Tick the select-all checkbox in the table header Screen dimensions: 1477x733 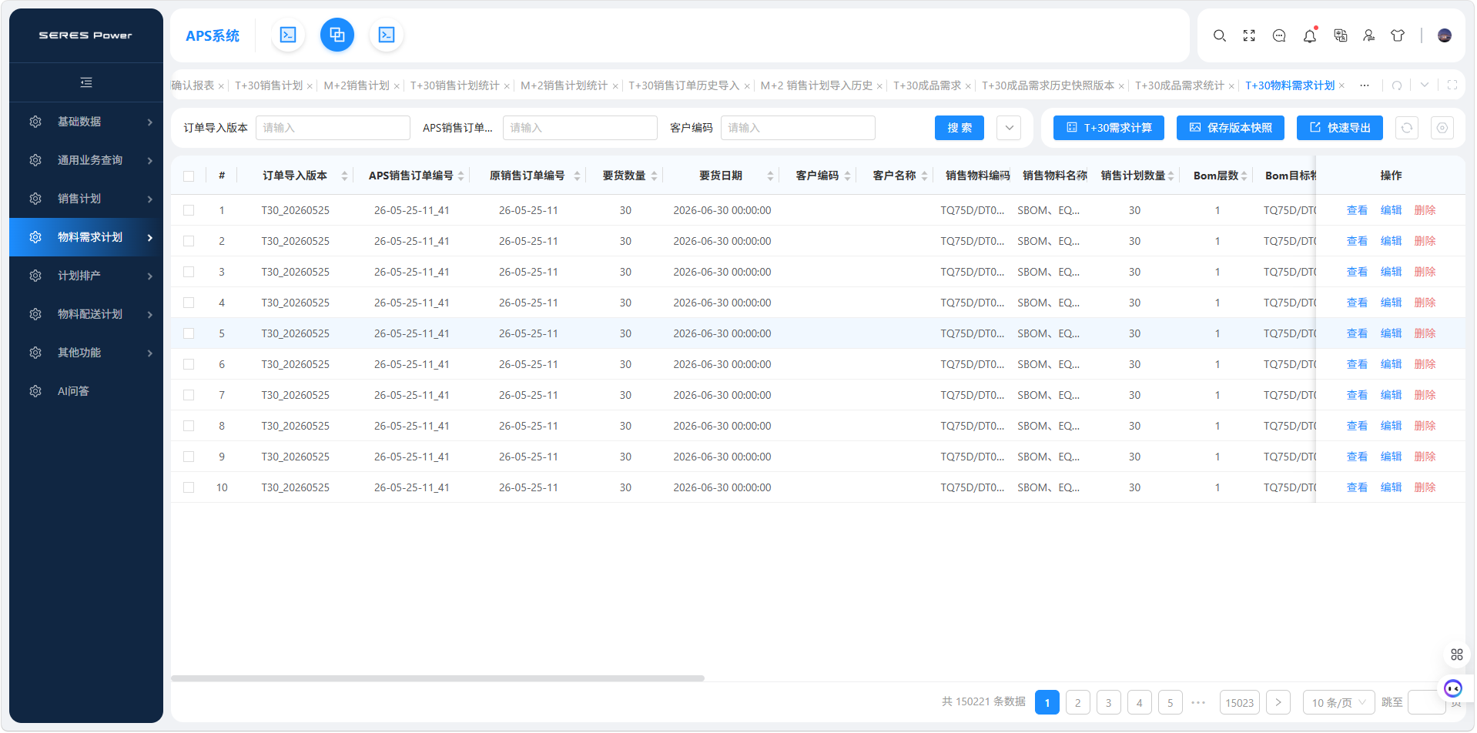[x=189, y=176]
